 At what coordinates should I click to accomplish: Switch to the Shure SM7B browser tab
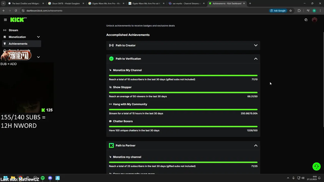(66, 4)
